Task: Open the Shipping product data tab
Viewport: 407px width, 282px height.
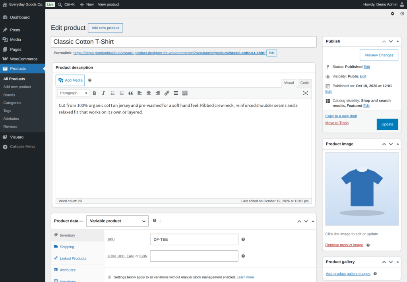Action: pos(78,247)
